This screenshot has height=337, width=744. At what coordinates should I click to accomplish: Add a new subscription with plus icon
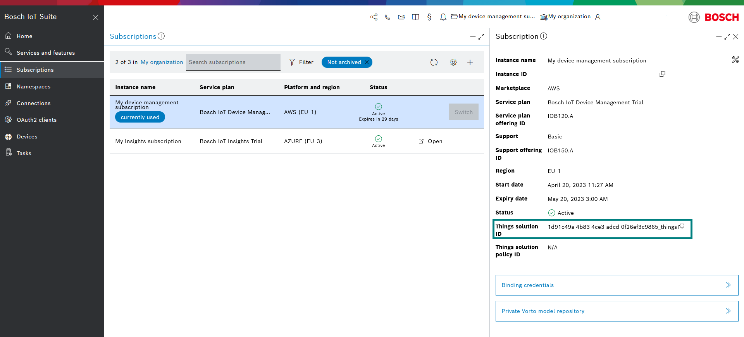tap(470, 62)
